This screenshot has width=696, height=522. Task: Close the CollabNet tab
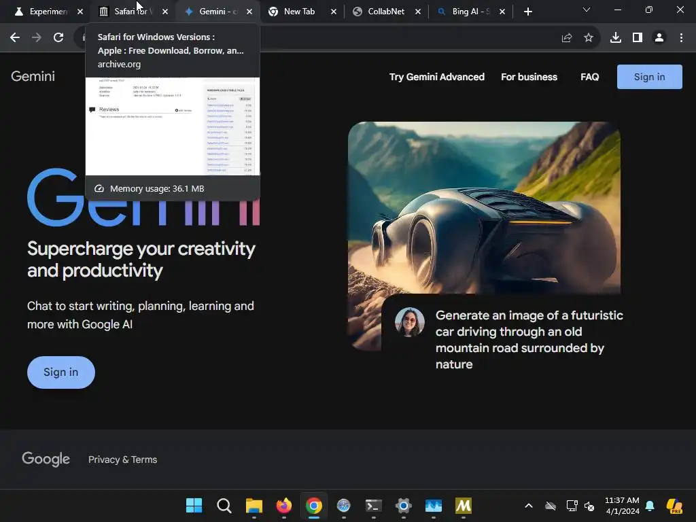pyautogui.click(x=418, y=12)
